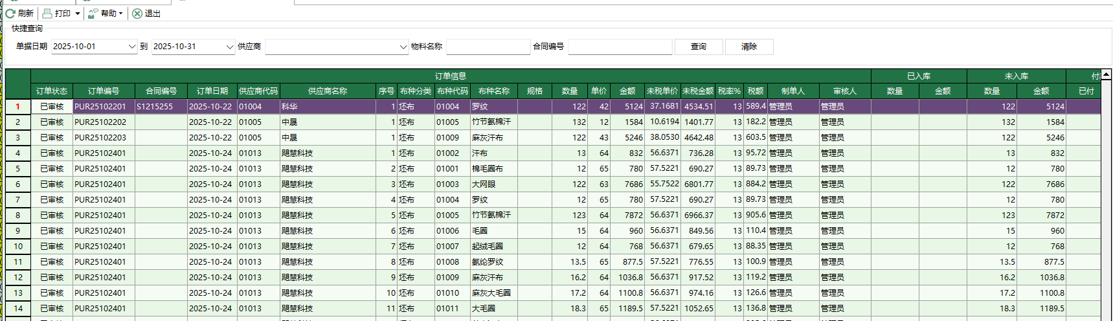Viewport: 1113px width, 321px height.
Task: Expand the 供应商 supplier combo box
Action: [x=403, y=47]
